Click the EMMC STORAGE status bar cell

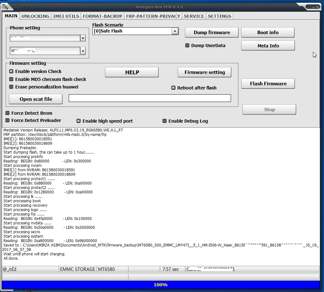(x=77, y=269)
